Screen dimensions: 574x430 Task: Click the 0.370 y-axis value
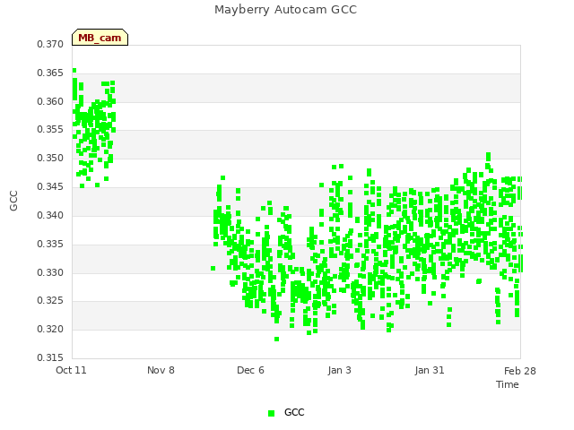click(x=50, y=44)
